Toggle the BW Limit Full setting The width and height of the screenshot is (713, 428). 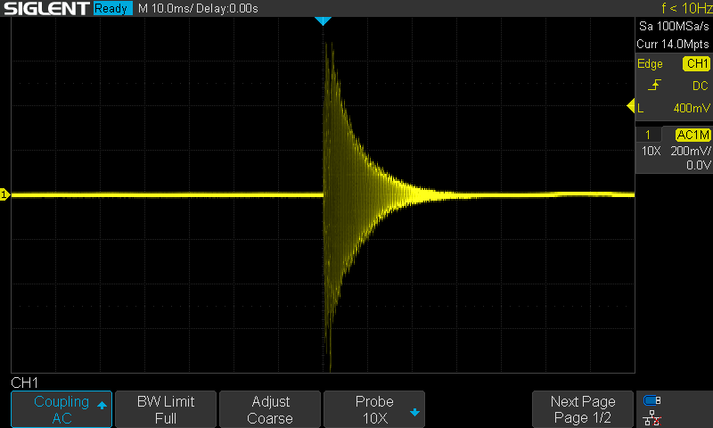pyautogui.click(x=166, y=409)
